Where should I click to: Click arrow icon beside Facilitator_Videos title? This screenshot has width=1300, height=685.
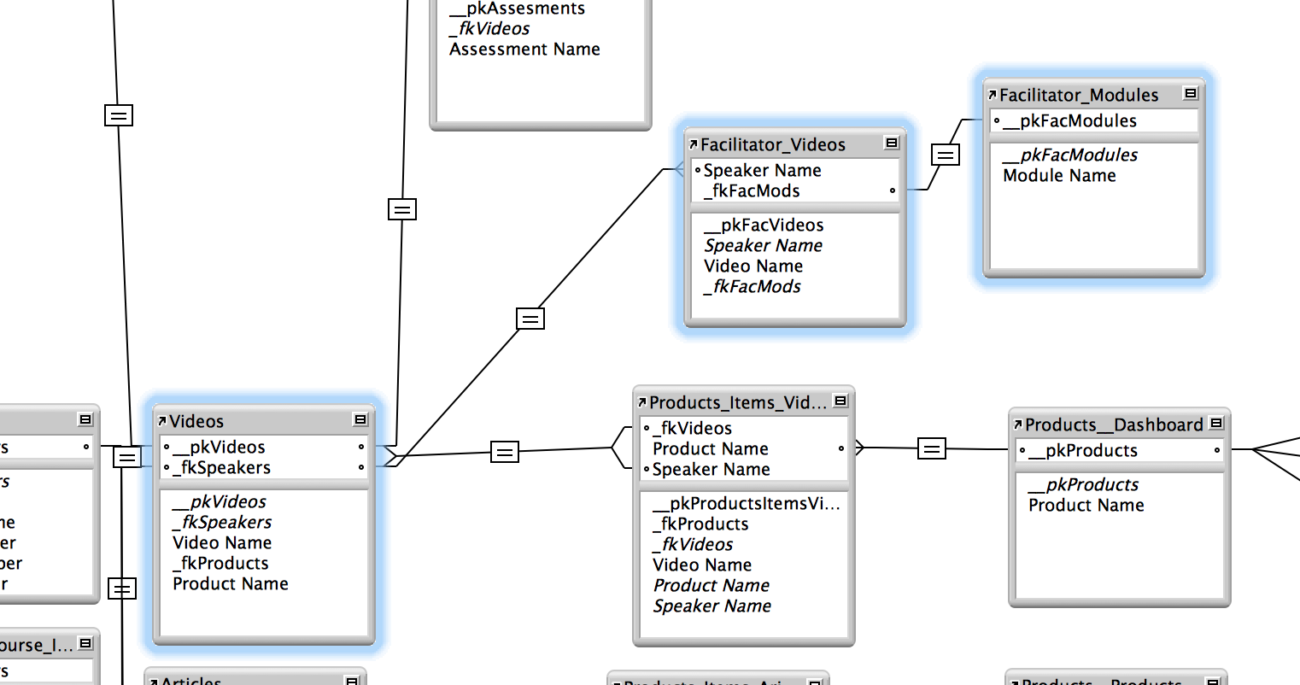click(694, 144)
